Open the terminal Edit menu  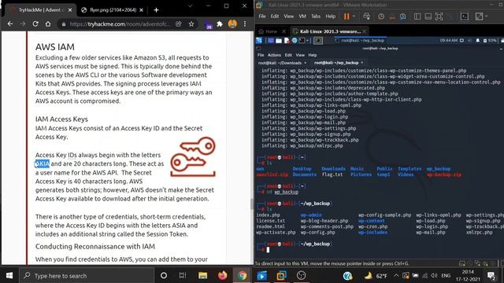(288, 55)
